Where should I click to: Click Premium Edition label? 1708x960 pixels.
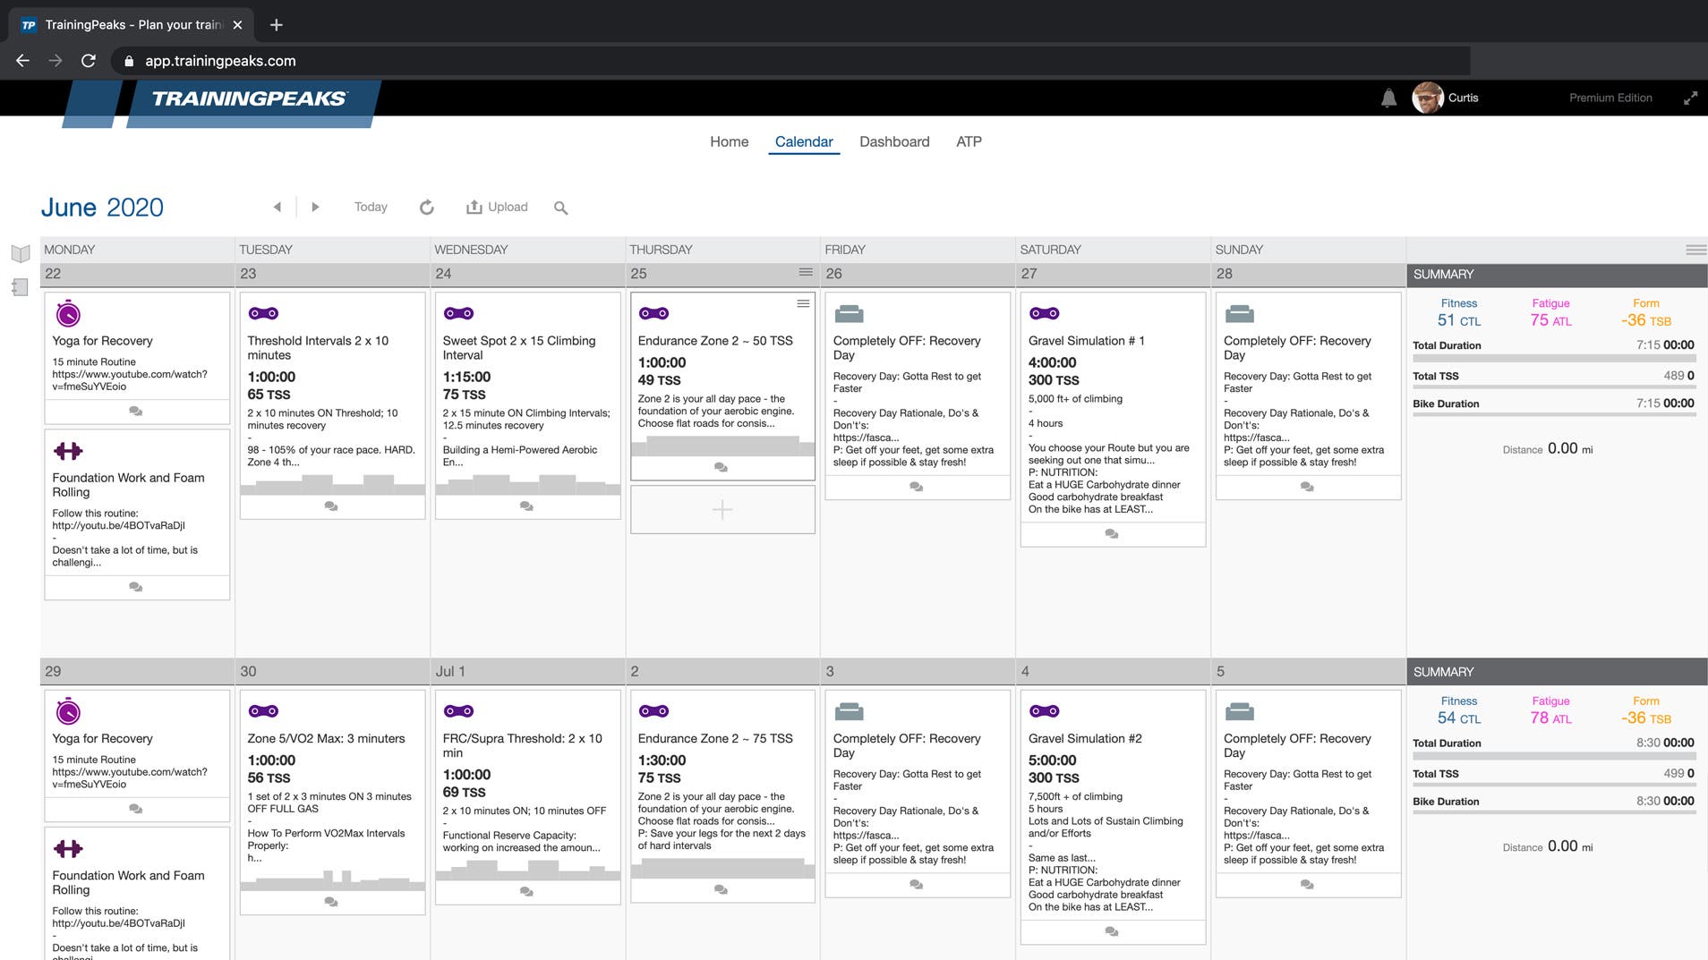[1610, 98]
